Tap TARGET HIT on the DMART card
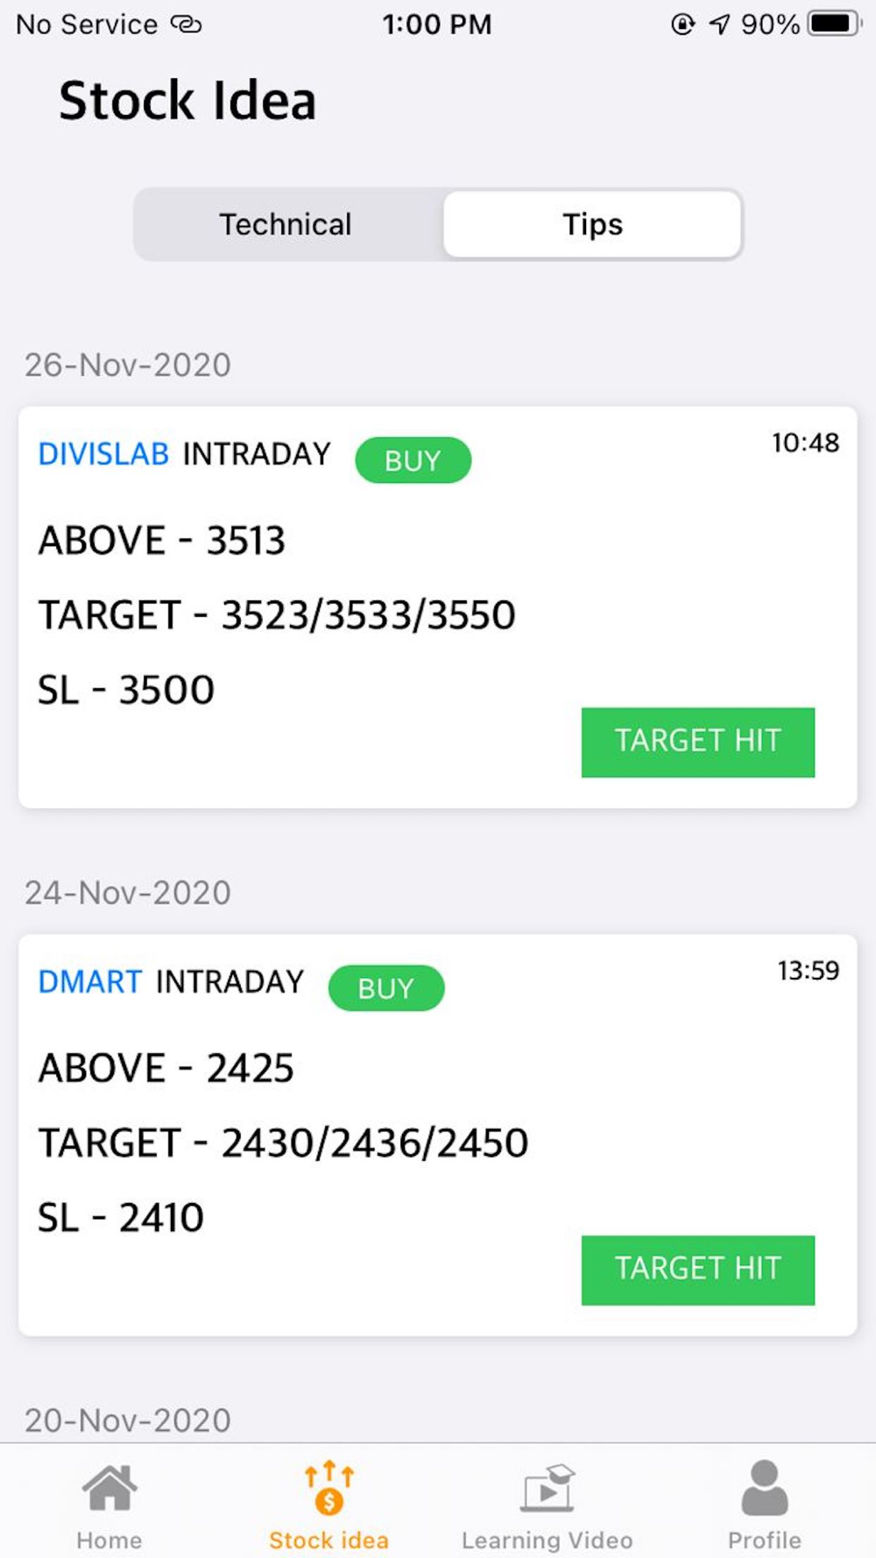 698,1270
